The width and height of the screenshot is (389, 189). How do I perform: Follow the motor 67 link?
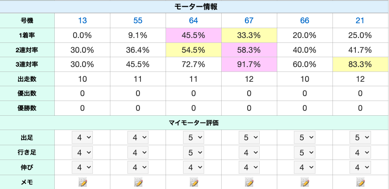249,21
